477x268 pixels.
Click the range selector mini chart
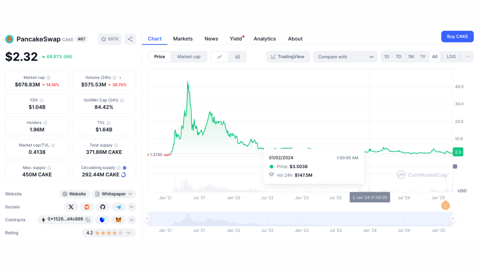click(x=300, y=219)
